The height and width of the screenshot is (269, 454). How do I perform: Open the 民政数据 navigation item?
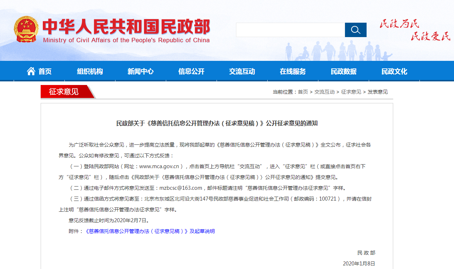click(x=344, y=71)
